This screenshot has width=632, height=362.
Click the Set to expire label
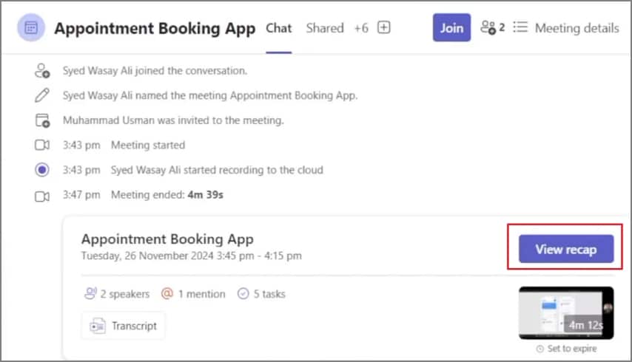point(566,349)
